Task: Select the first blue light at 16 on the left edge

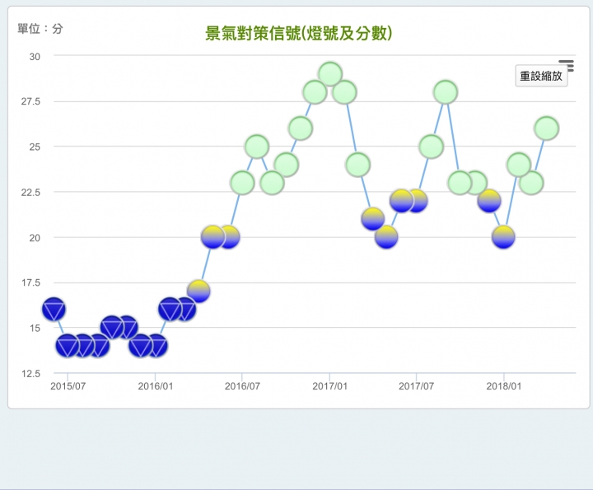Action: point(54,310)
